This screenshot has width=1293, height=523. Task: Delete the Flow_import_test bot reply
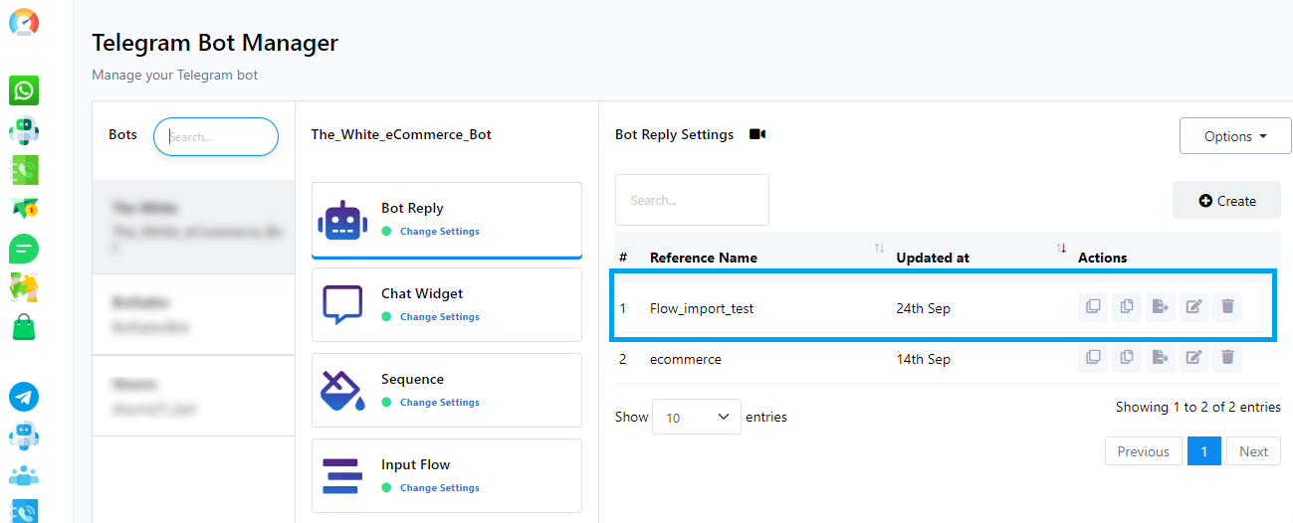(1227, 307)
